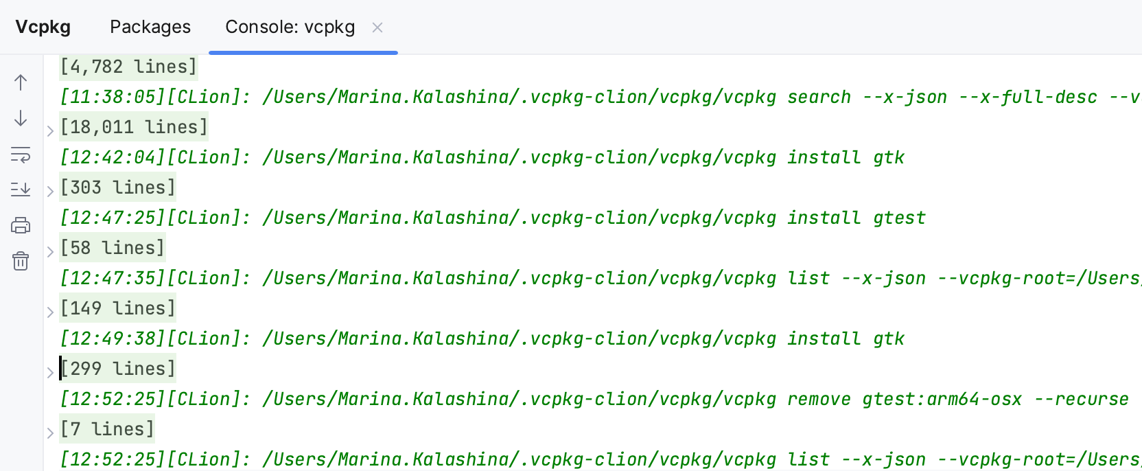This screenshot has height=471, width=1142.
Task: Click the 11:38:05 vcpkg search command line
Action: [599, 97]
